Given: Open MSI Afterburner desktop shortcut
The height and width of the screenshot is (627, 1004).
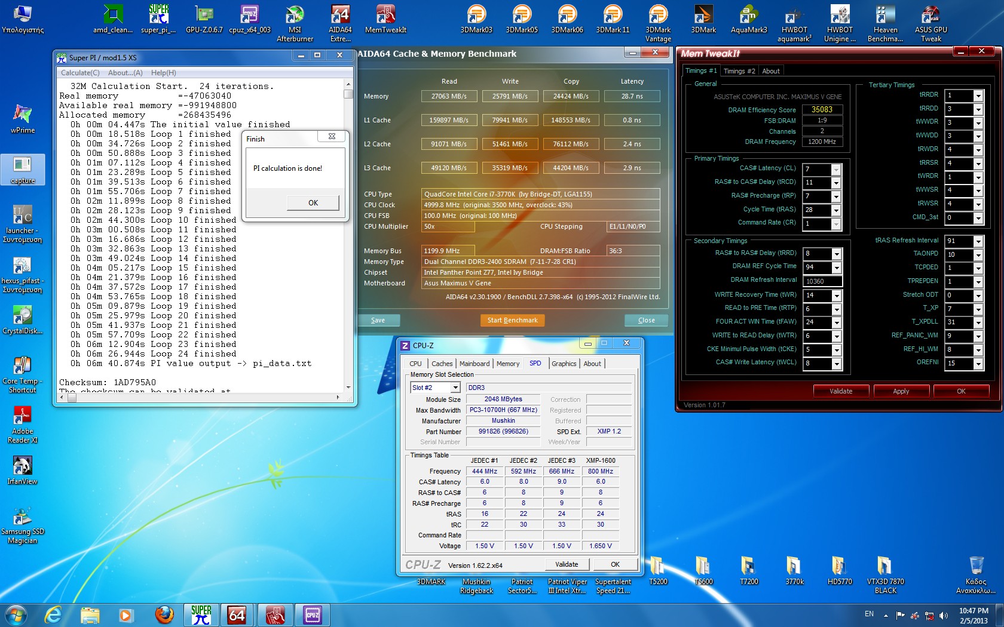Looking at the screenshot, I should point(295,23).
